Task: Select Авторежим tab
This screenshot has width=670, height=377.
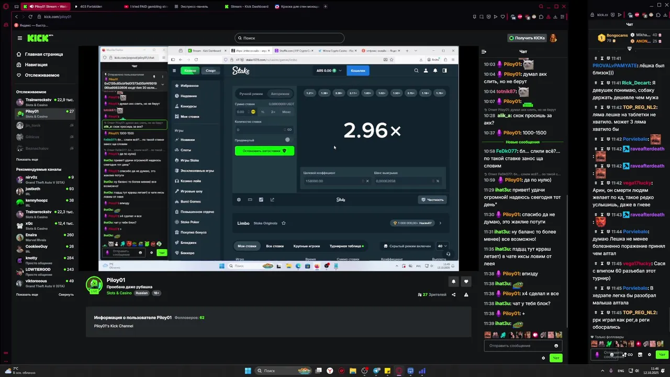Action: [x=280, y=94]
